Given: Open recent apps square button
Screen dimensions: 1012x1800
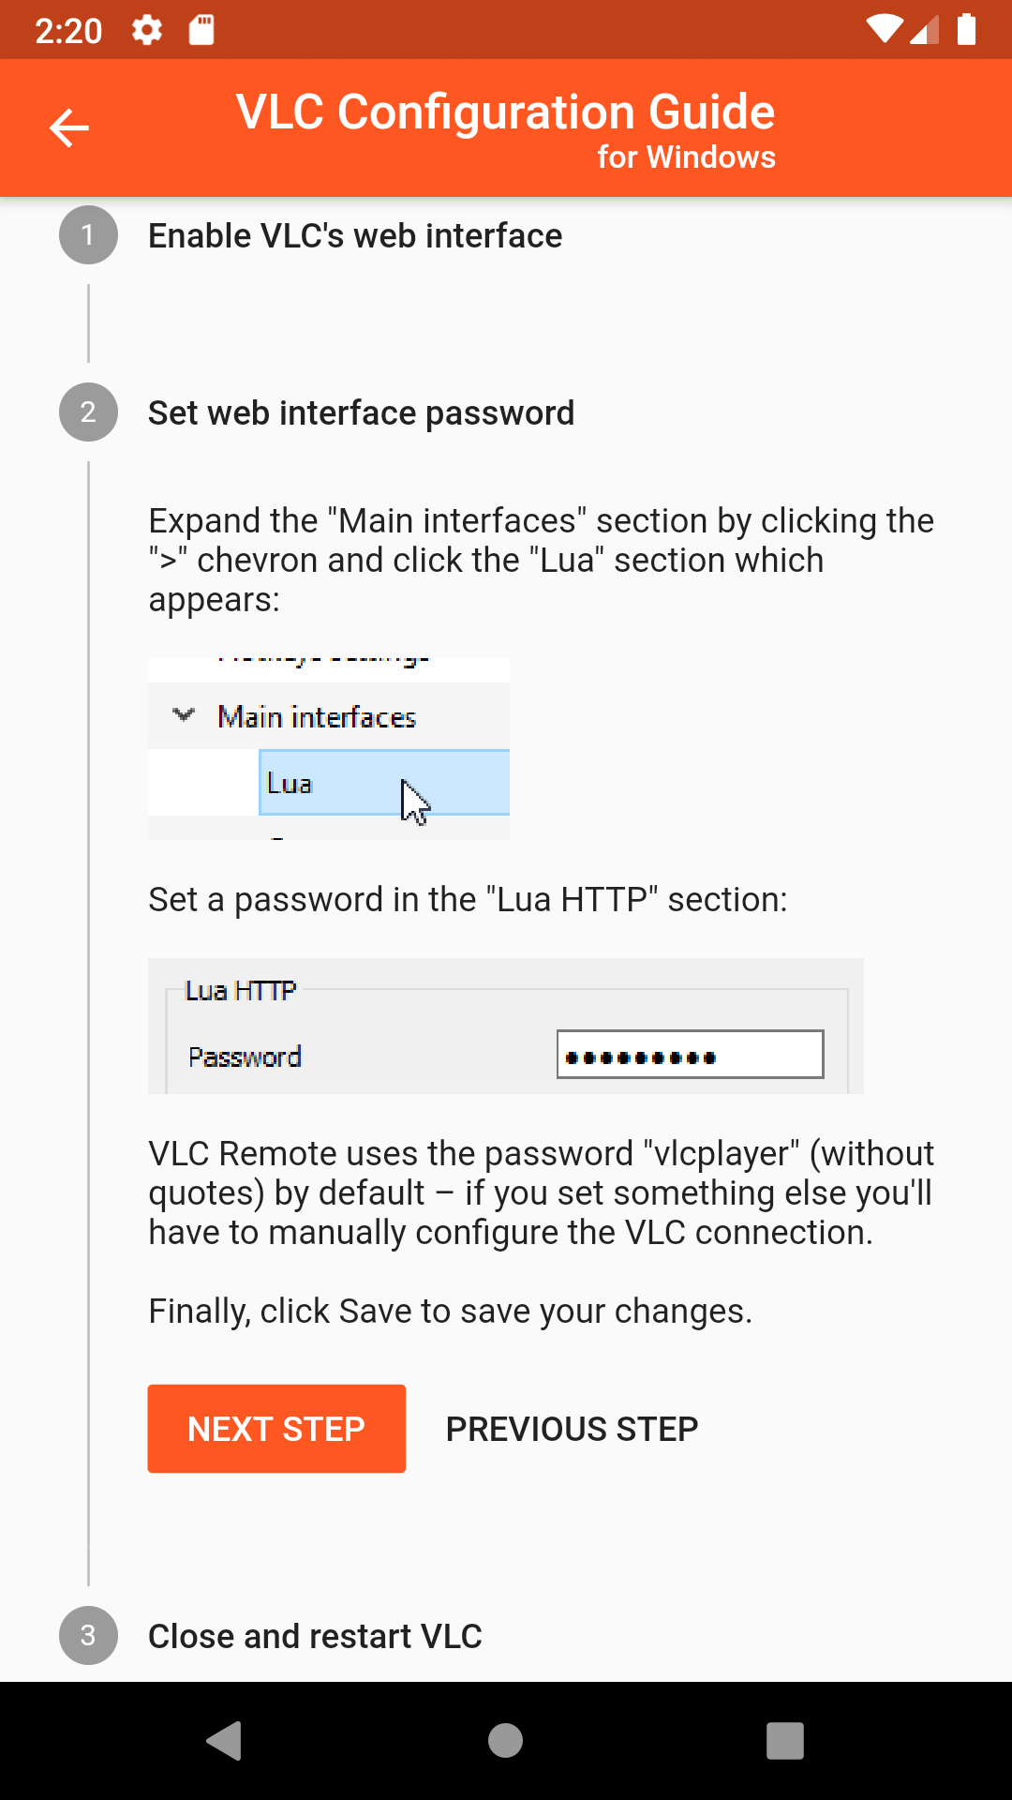Looking at the screenshot, I should point(785,1741).
